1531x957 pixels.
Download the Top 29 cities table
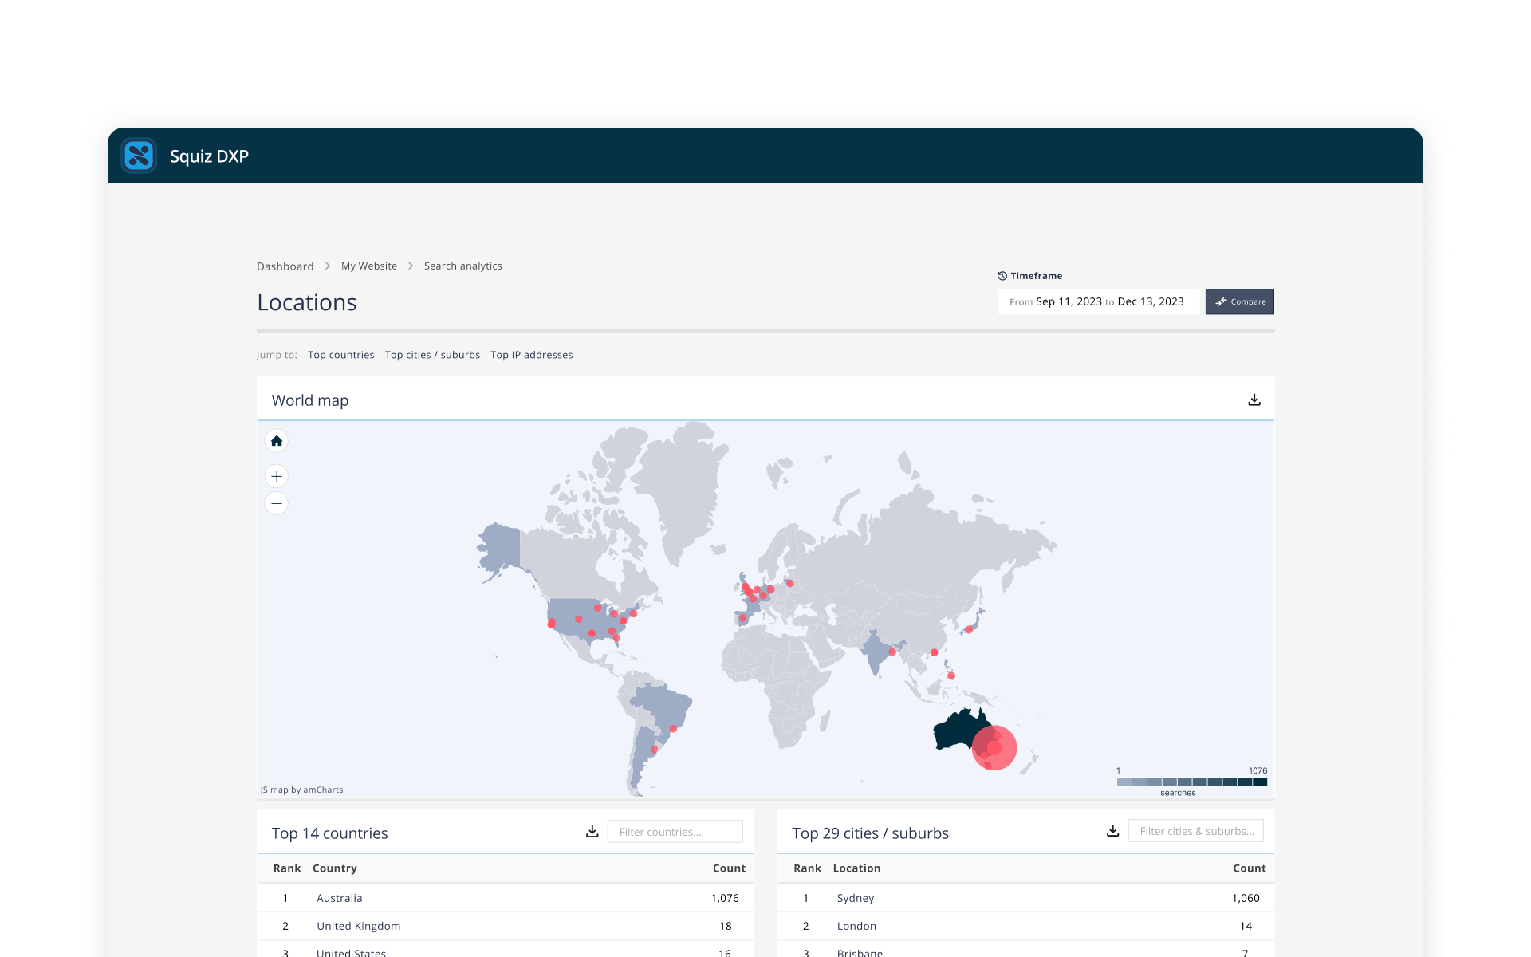[1113, 831]
